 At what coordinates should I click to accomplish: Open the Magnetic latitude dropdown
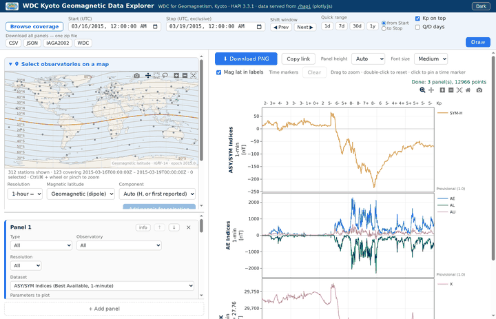[x=81, y=194]
